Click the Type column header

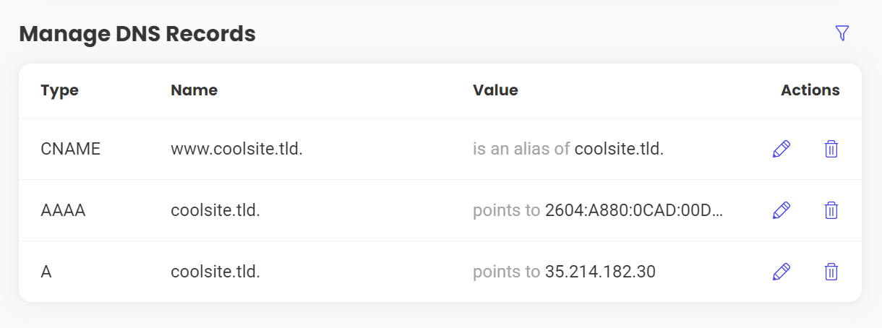[59, 90]
